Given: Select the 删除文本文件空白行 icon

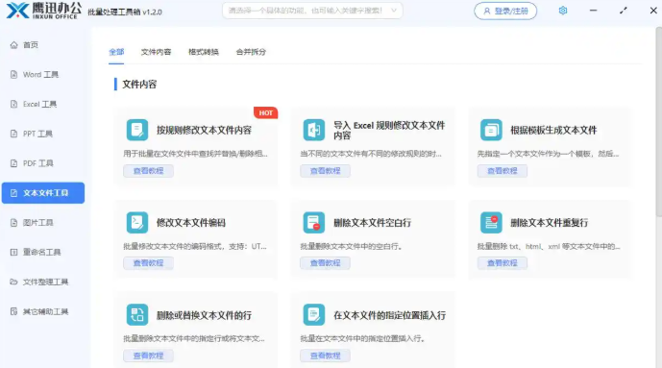Looking at the screenshot, I should click(313, 222).
